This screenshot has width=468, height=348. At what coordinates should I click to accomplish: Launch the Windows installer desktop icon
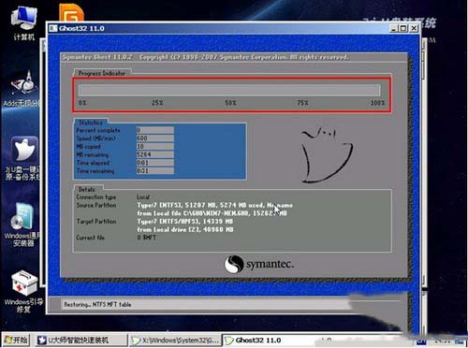[22, 225]
